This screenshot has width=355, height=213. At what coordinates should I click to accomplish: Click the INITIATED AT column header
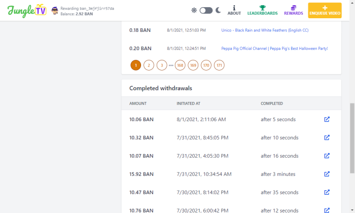point(188,103)
